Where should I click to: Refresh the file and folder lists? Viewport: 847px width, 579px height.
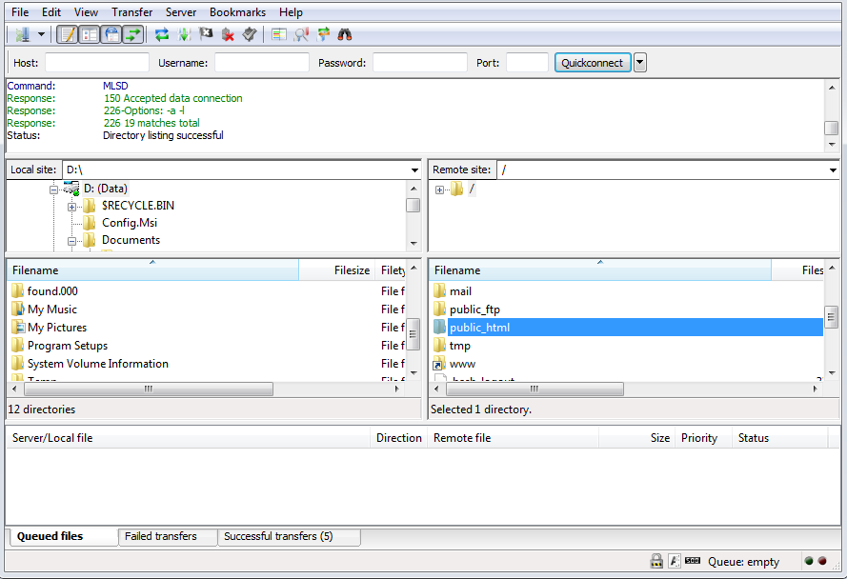160,34
